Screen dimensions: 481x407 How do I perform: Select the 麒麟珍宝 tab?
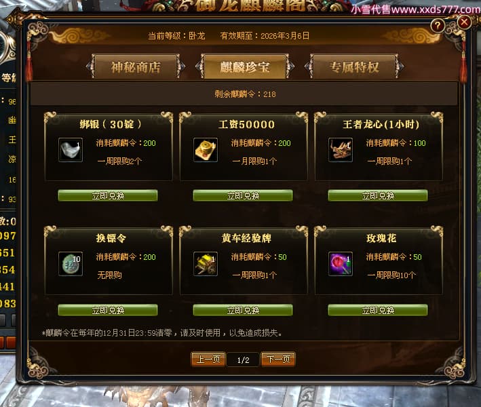coord(245,67)
